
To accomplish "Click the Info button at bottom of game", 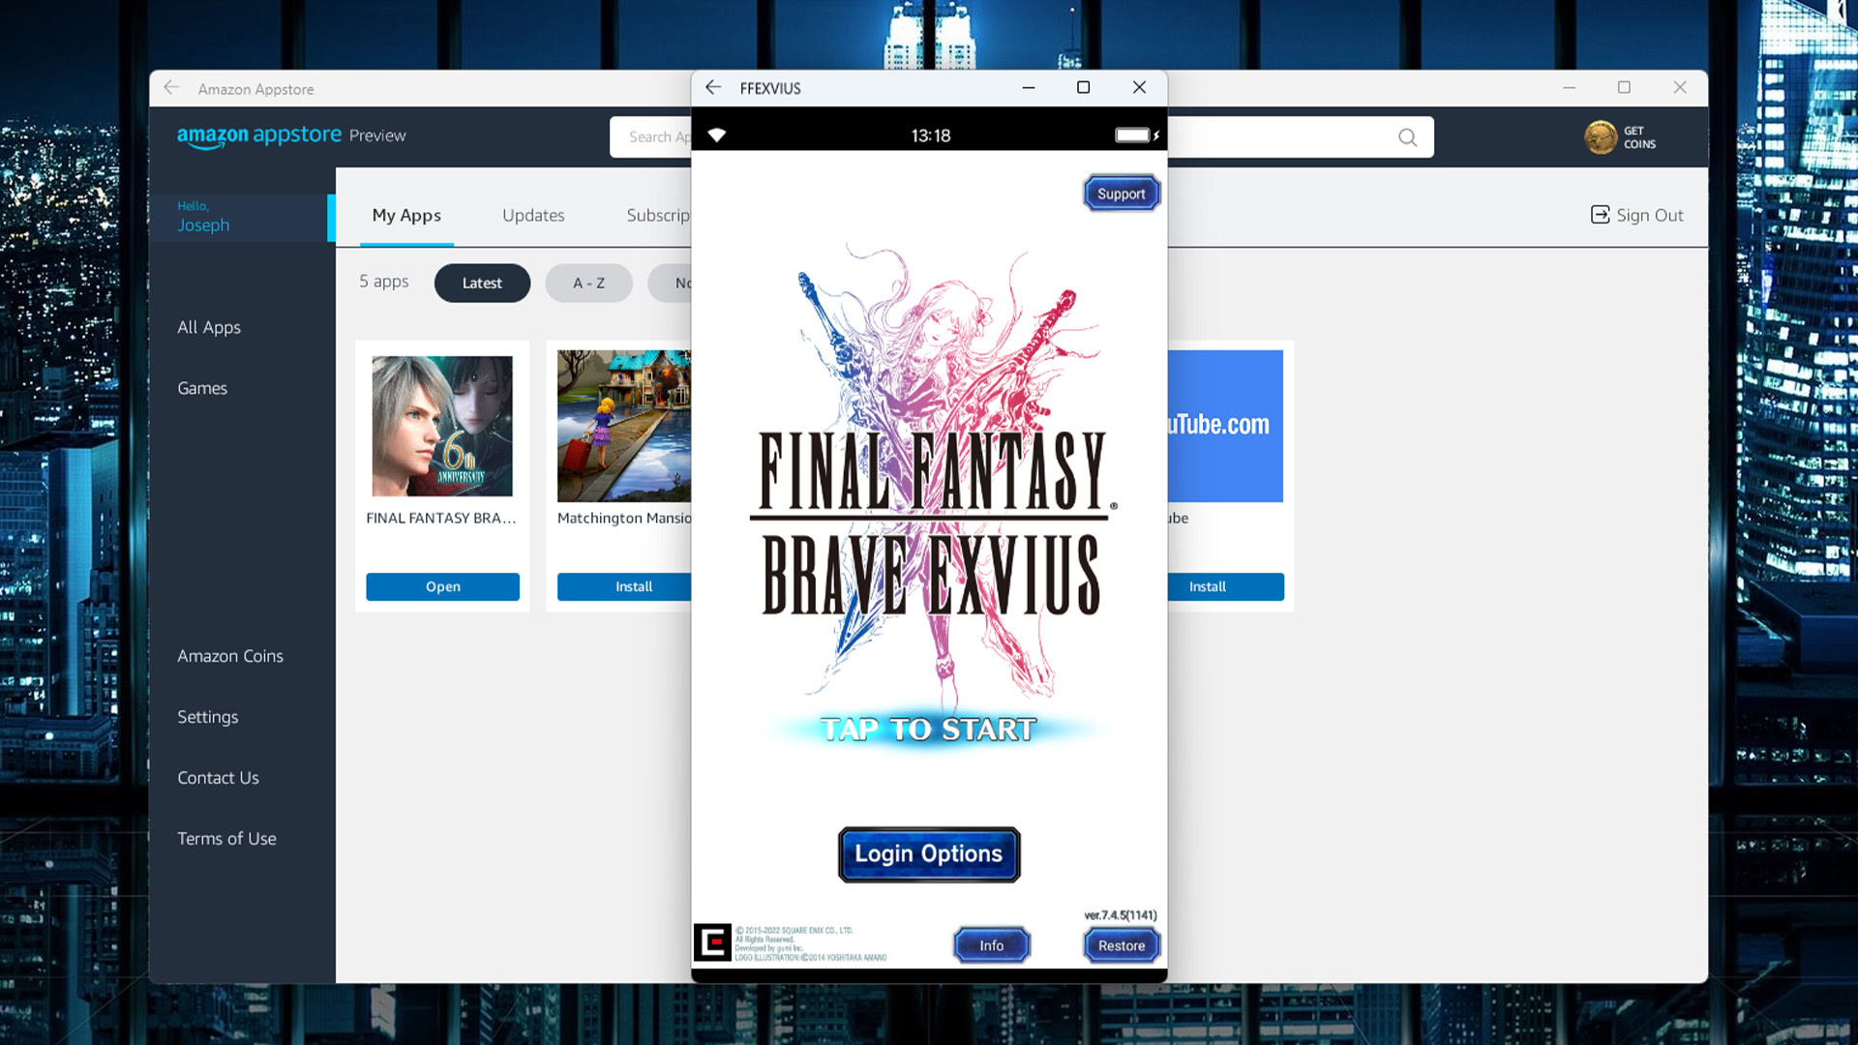I will 992,944.
